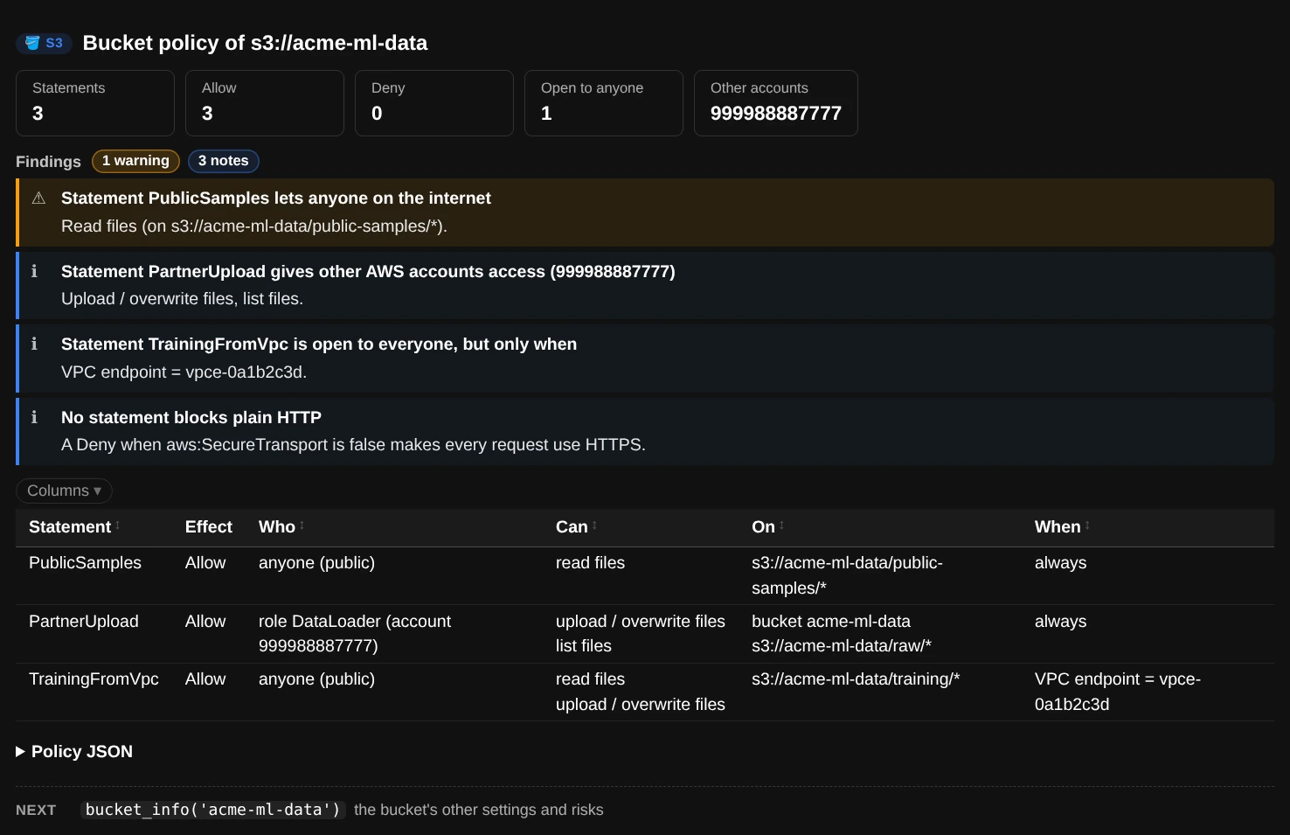1290x835 pixels.
Task: Click the 'Bucket policy of s3://acme-ml-data' title
Action: (x=255, y=43)
